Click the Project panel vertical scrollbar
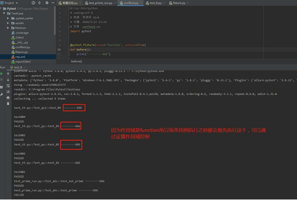Viewport: 297px width, 200px height. 55,21
